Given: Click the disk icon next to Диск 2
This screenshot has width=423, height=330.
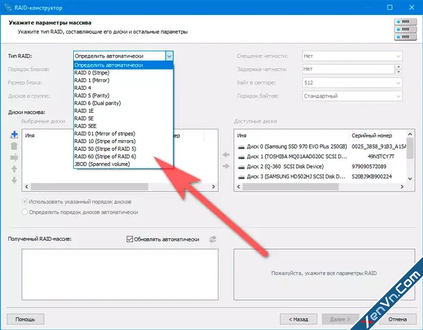Looking at the screenshot, I should (241, 167).
